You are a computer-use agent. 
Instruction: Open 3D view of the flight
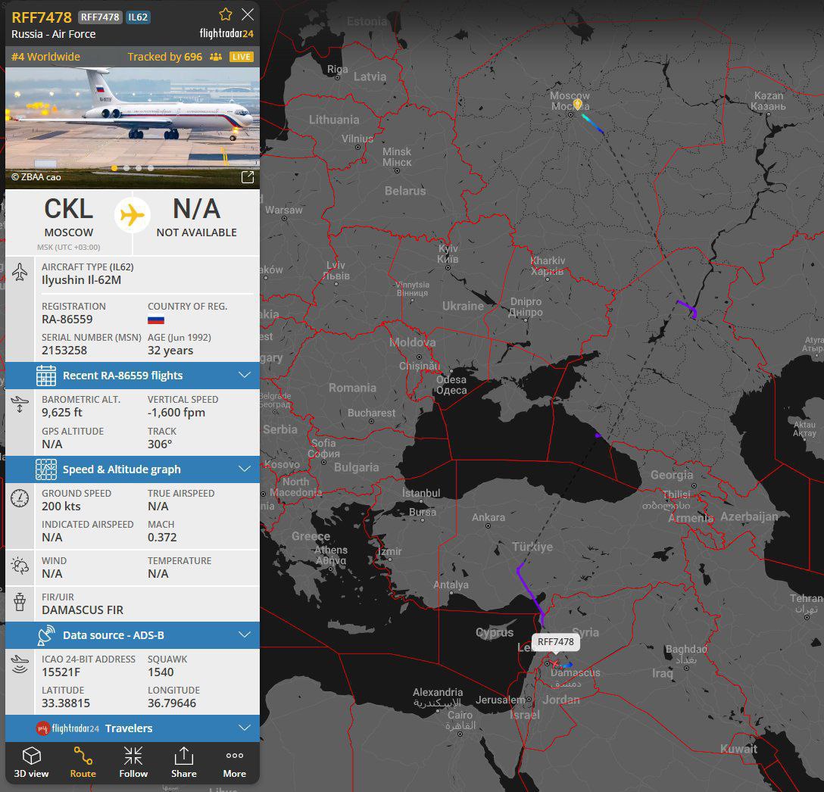(31, 762)
